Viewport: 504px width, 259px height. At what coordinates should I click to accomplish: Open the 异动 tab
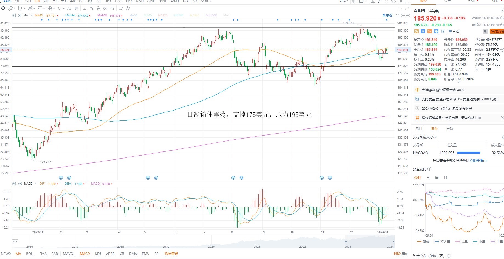pyautogui.click(x=450, y=128)
